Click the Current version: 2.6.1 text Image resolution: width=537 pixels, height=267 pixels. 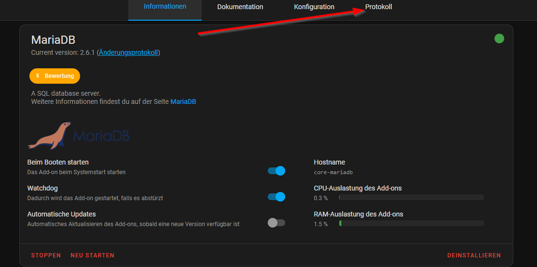click(x=63, y=52)
